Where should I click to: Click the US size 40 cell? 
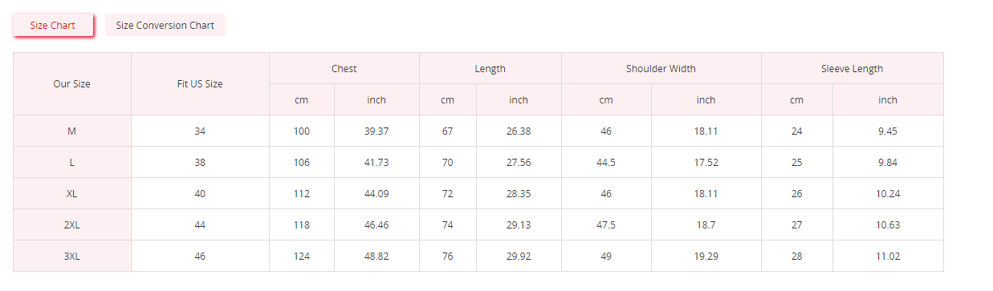pyautogui.click(x=200, y=193)
